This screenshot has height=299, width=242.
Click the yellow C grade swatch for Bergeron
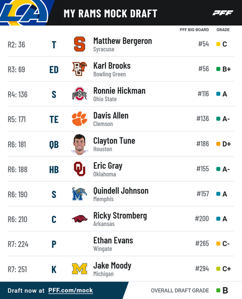tap(218, 44)
